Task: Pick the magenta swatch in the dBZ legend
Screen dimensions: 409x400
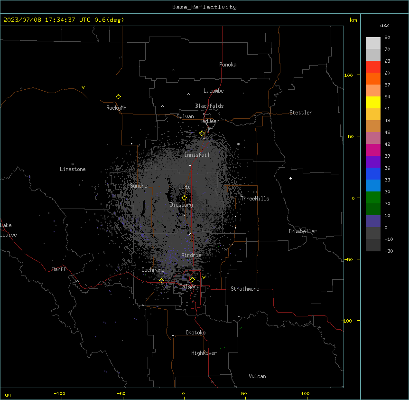Action: coord(373,150)
